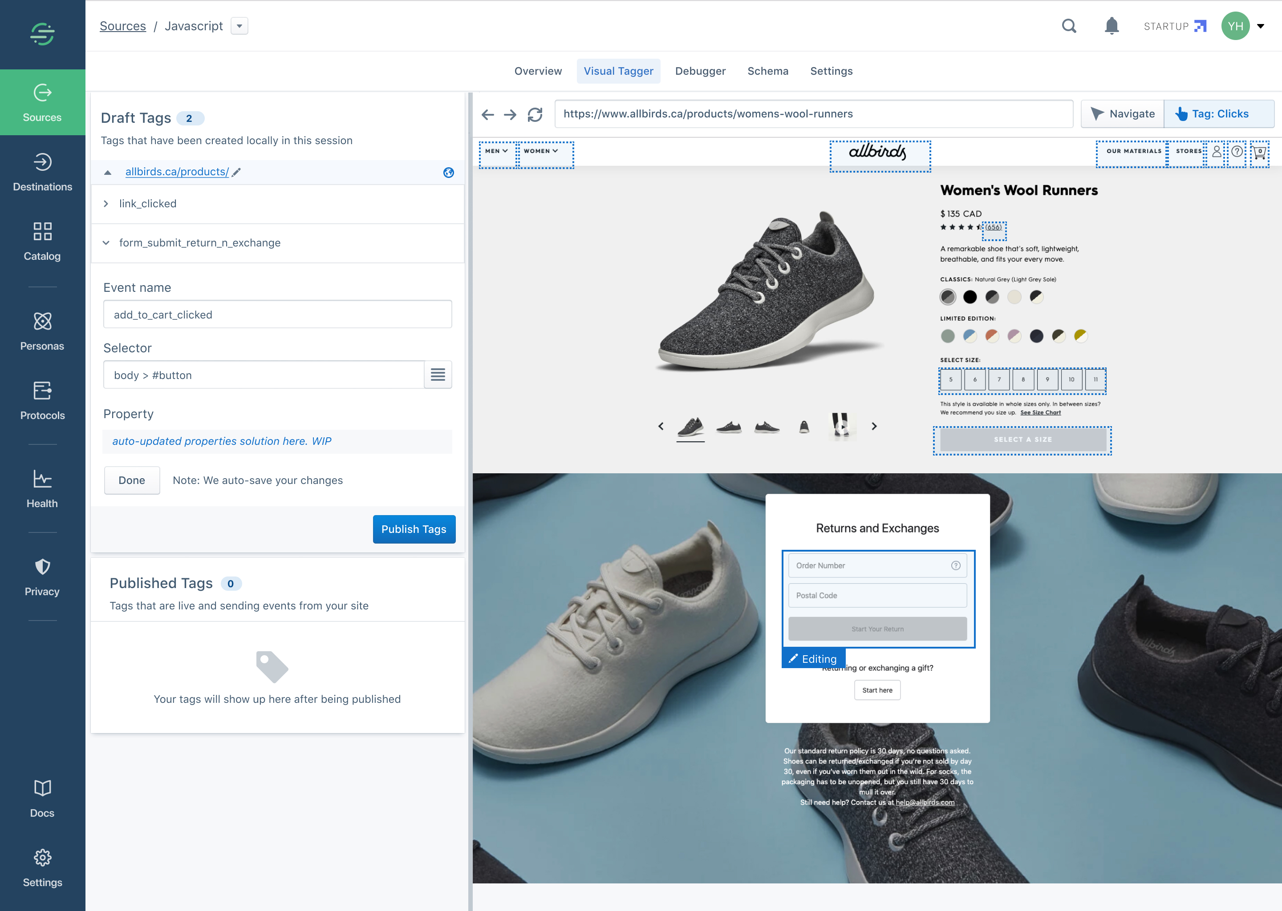Choose the navy limited edition swatch
The height and width of the screenshot is (911, 1282).
[x=1036, y=336]
